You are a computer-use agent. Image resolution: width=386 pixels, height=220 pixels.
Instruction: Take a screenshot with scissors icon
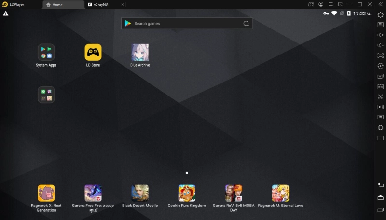pyautogui.click(x=380, y=97)
